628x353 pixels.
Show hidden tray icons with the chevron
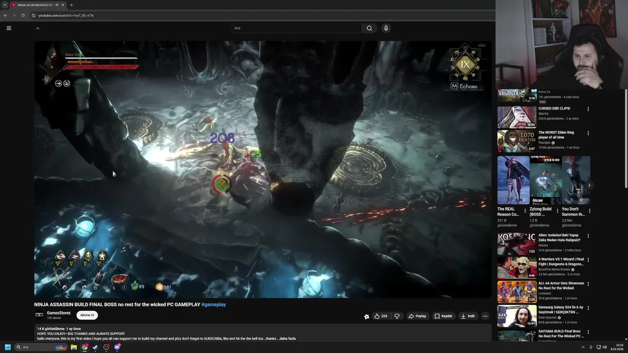click(x=583, y=347)
